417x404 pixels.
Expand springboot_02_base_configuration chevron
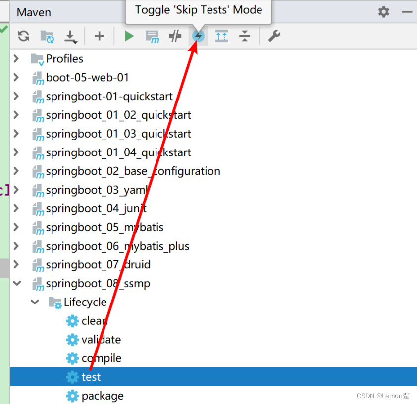pos(16,171)
